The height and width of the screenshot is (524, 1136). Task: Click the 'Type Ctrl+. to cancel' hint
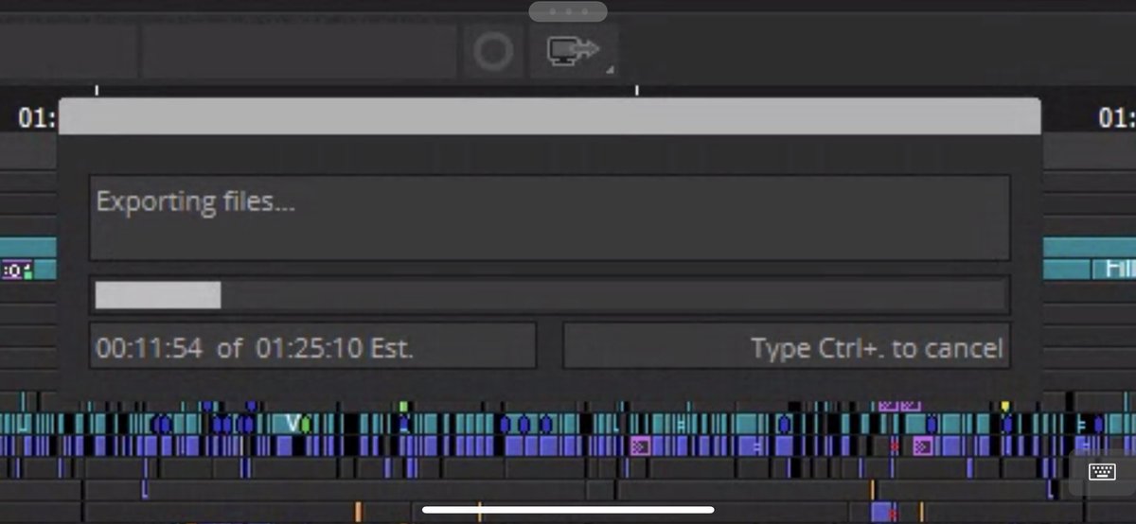tap(877, 348)
